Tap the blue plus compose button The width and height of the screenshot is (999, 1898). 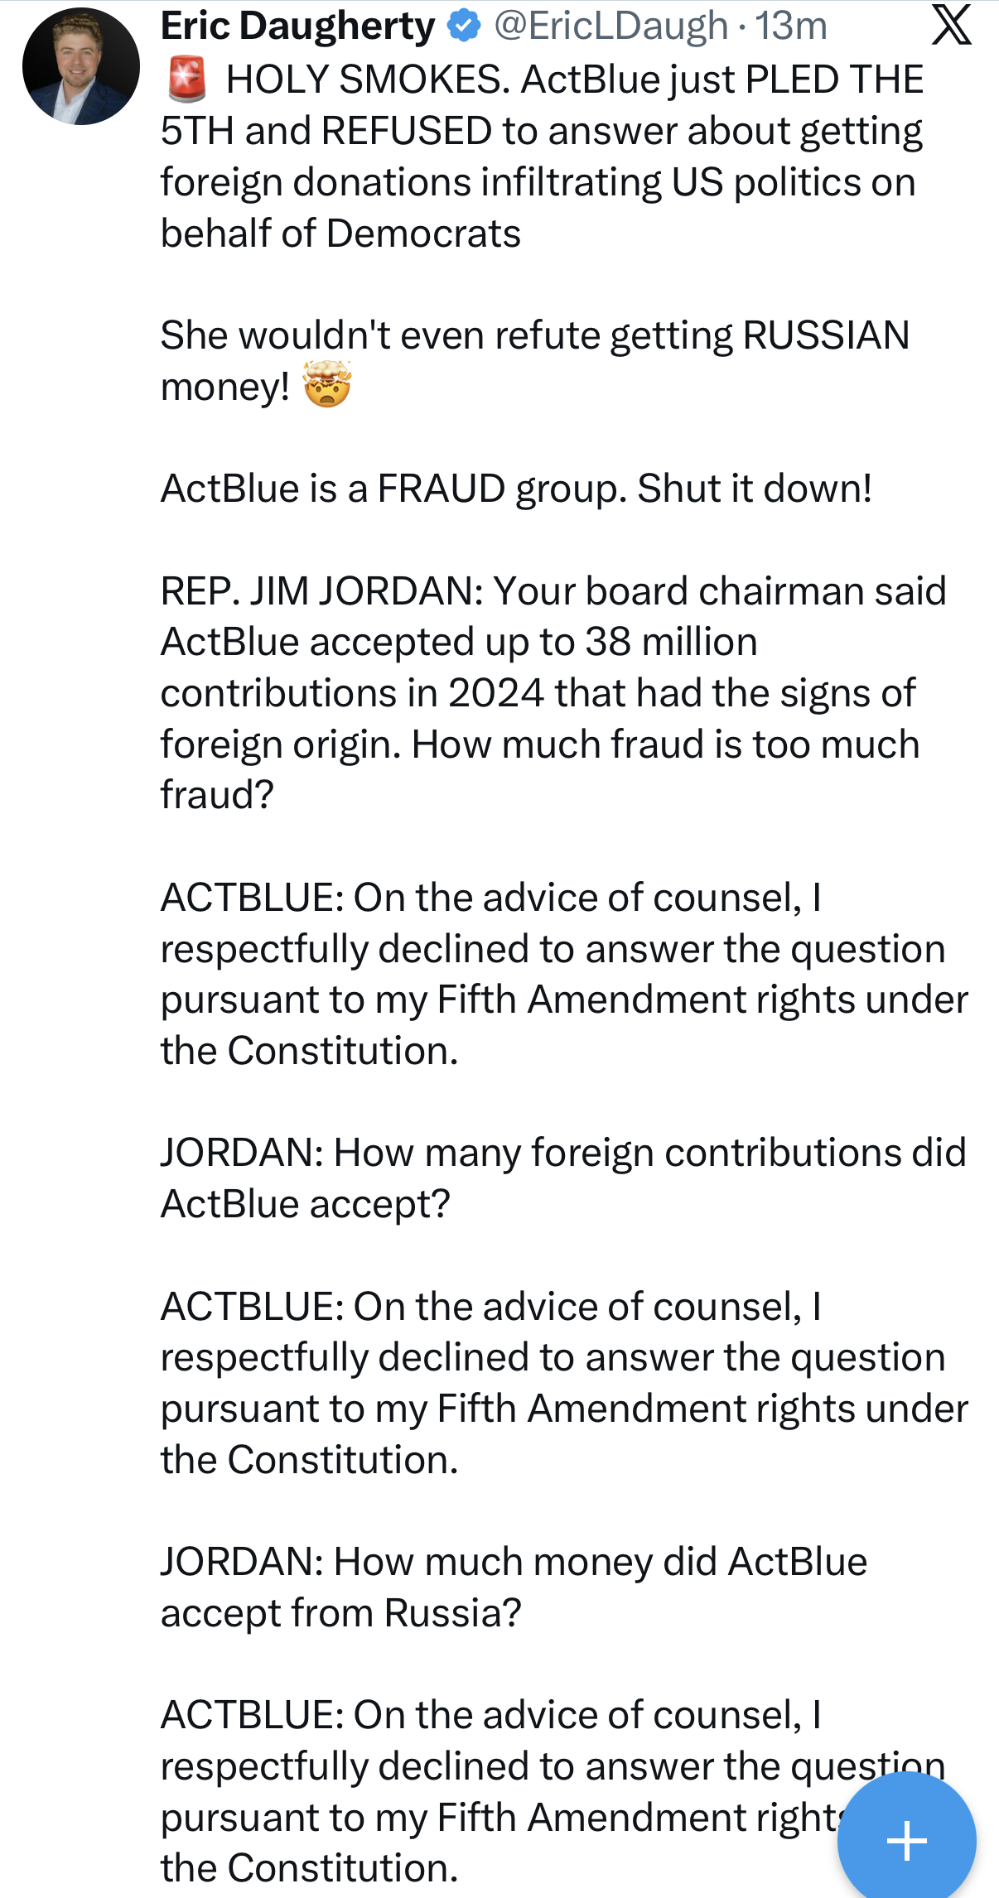907,1840
